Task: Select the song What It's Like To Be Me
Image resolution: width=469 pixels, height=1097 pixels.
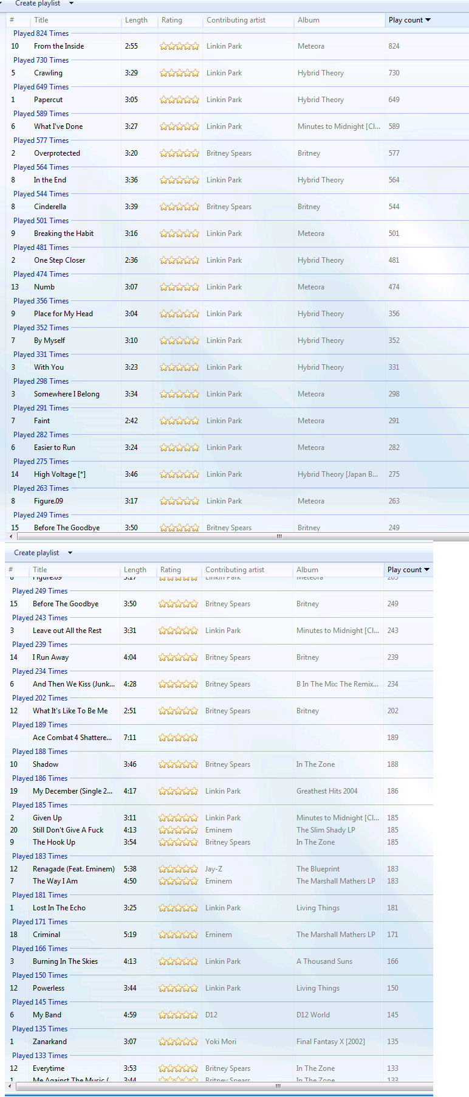Action: pos(70,711)
